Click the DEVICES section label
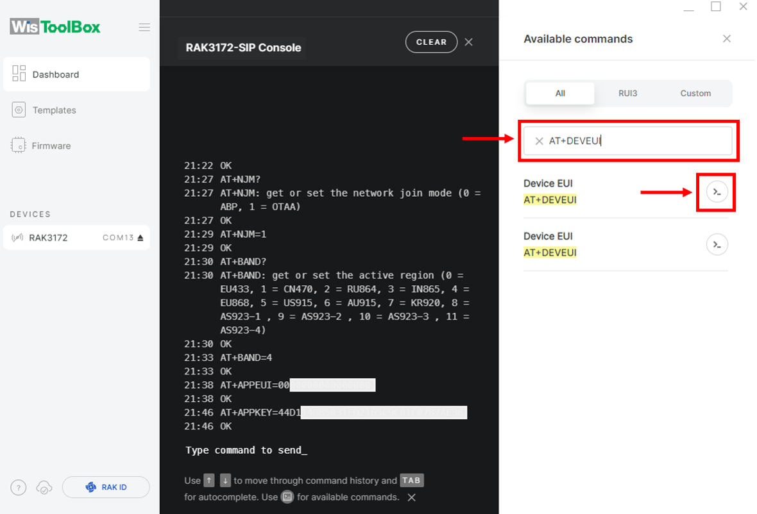This screenshot has height=514, width=757. 30,214
